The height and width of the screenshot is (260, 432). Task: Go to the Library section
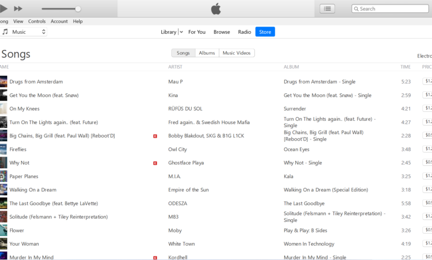click(168, 32)
